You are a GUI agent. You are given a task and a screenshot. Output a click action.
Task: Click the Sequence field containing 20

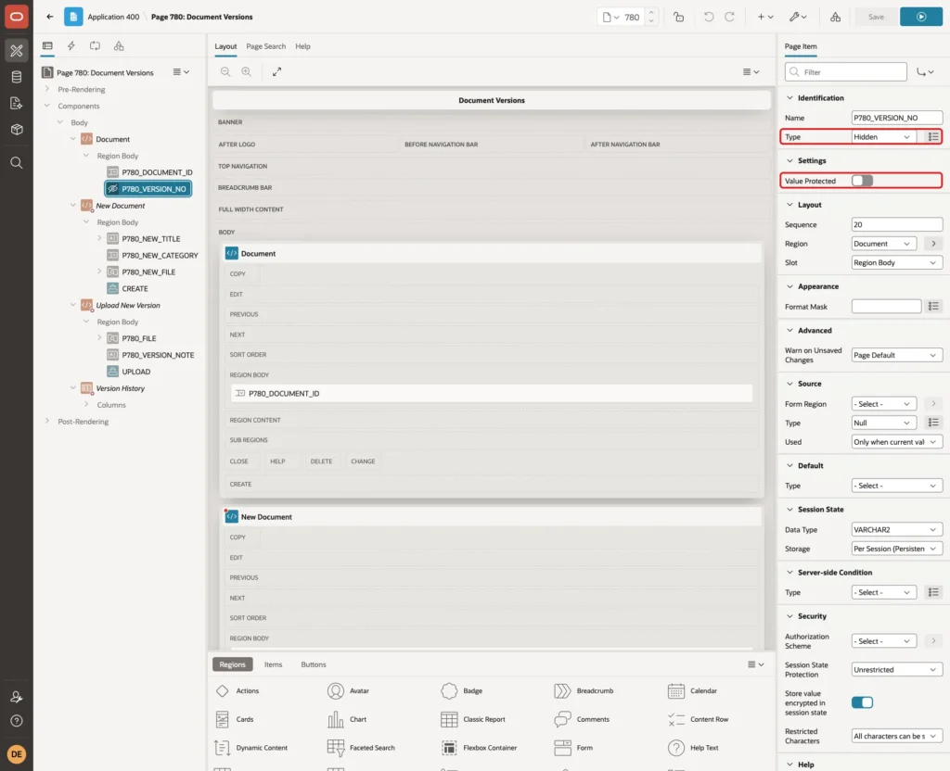click(897, 224)
